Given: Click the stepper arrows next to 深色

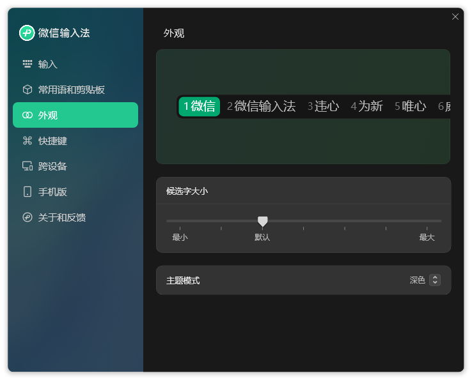Looking at the screenshot, I should coord(435,280).
